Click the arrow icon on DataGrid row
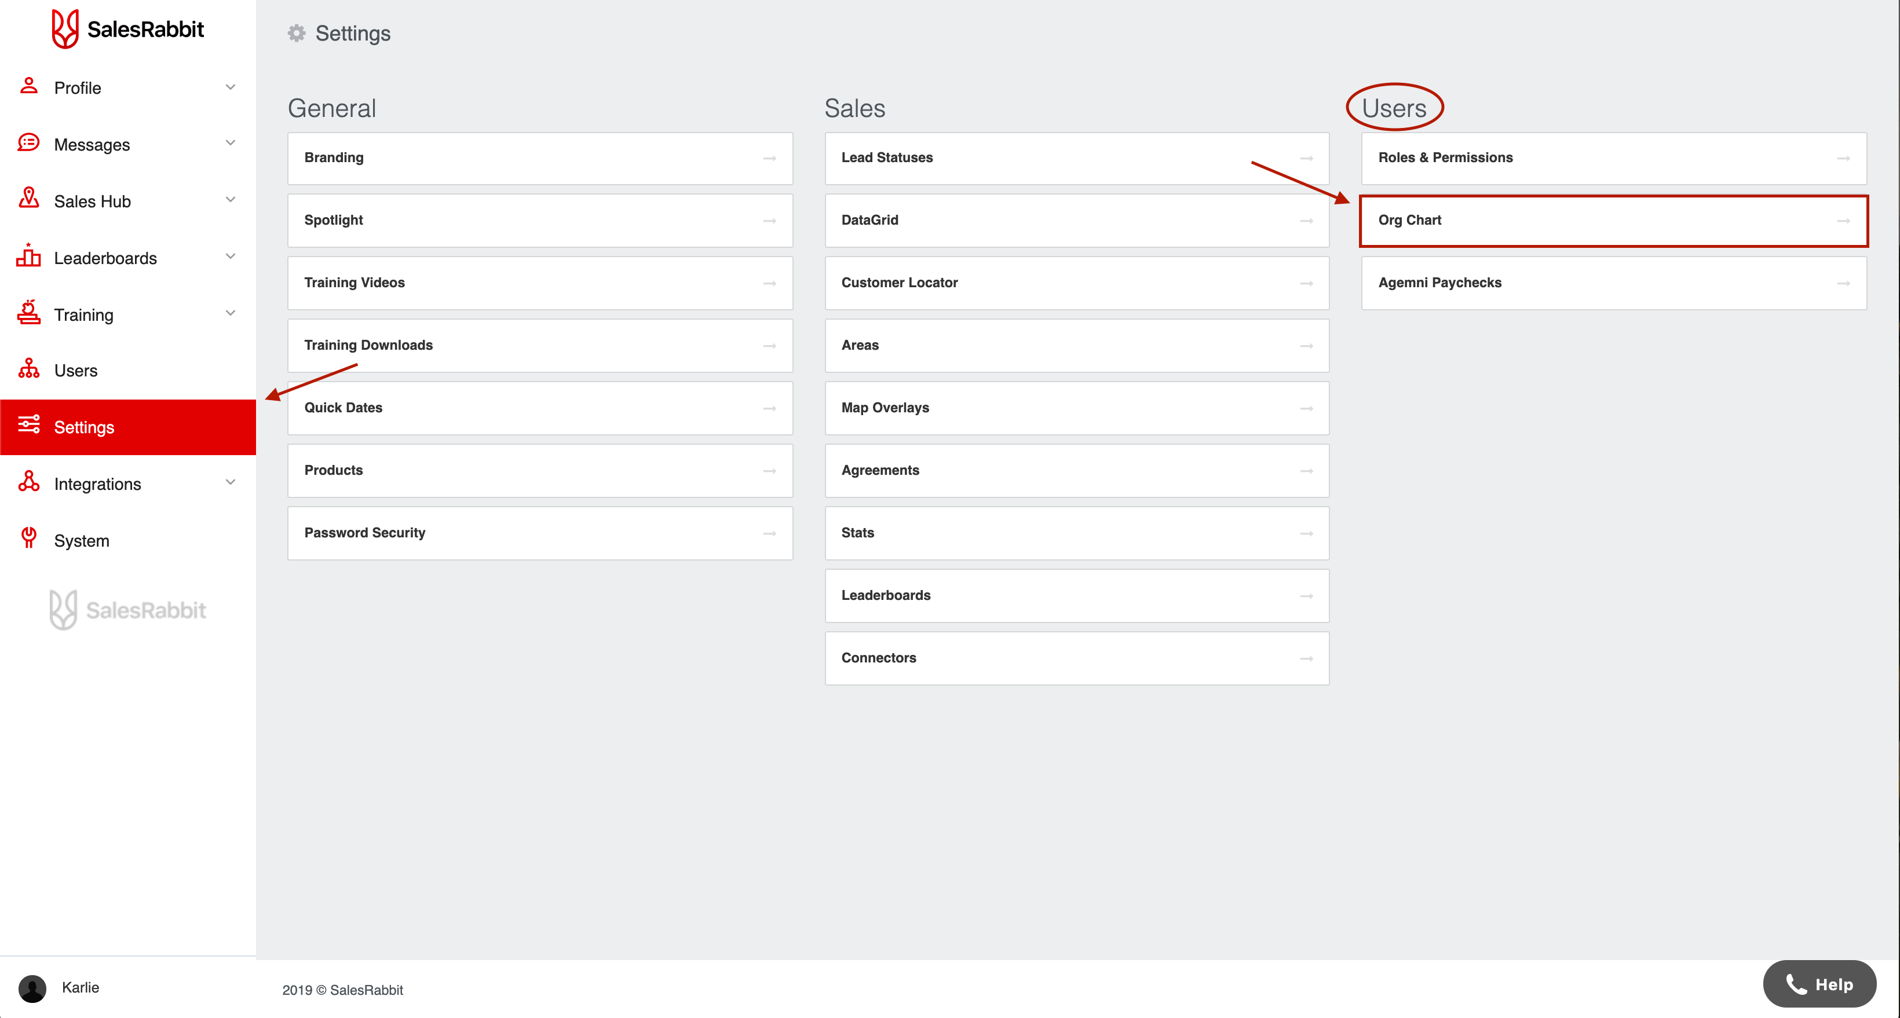 click(x=1307, y=221)
